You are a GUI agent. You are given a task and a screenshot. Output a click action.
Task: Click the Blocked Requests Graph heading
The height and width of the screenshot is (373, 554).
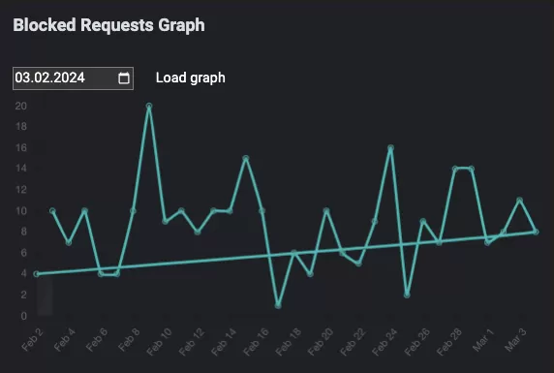(108, 25)
